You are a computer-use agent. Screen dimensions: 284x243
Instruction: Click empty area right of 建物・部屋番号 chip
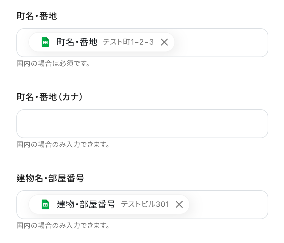[228, 205]
